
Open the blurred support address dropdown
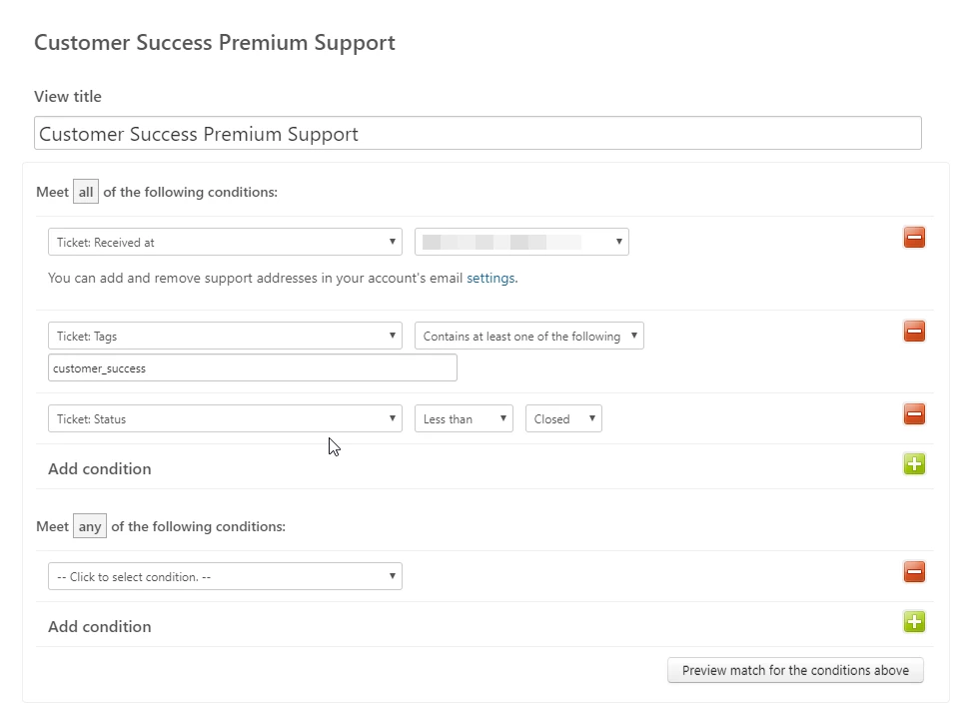[521, 242]
